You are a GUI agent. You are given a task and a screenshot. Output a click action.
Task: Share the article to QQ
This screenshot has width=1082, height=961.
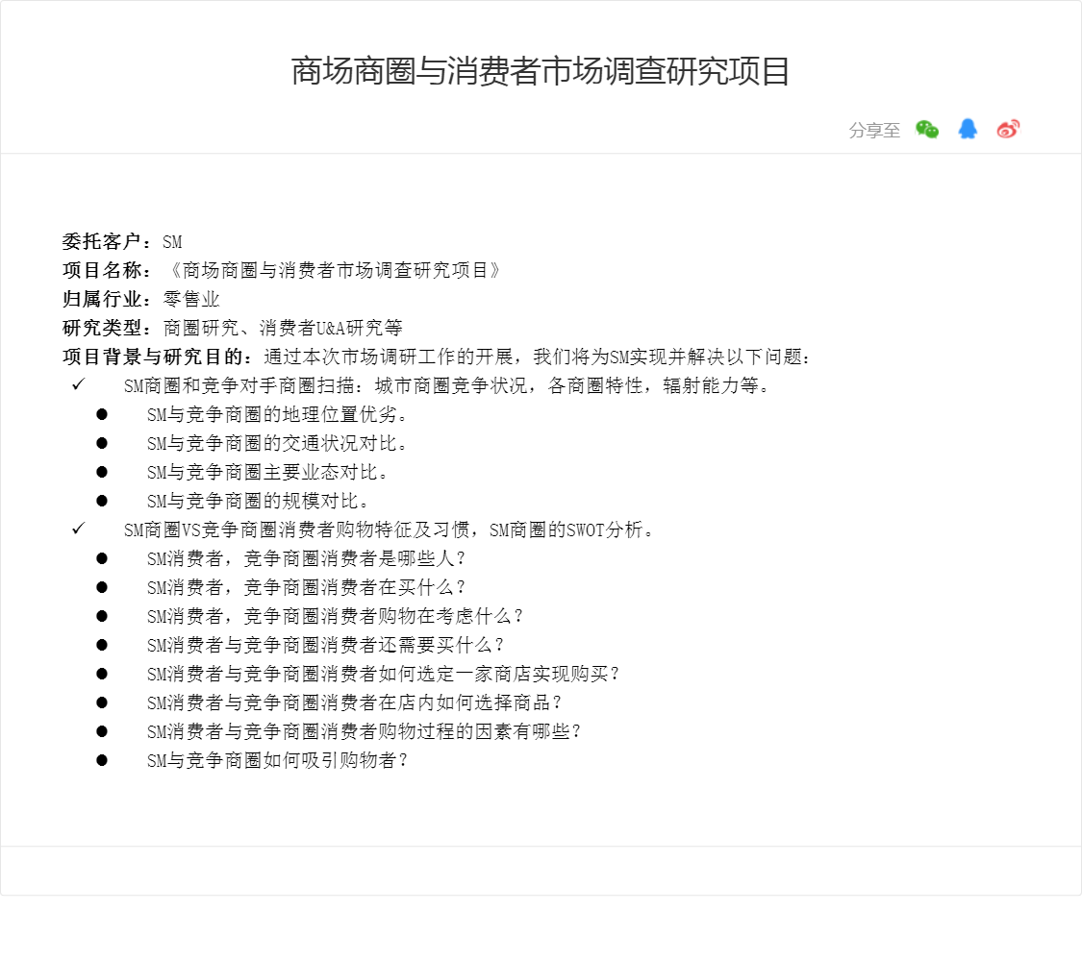click(x=968, y=129)
